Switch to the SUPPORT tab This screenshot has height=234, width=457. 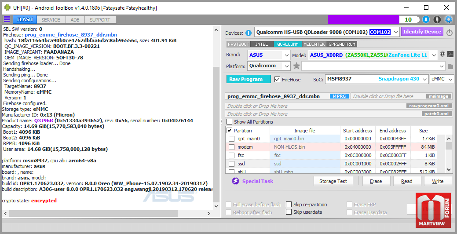(100, 20)
